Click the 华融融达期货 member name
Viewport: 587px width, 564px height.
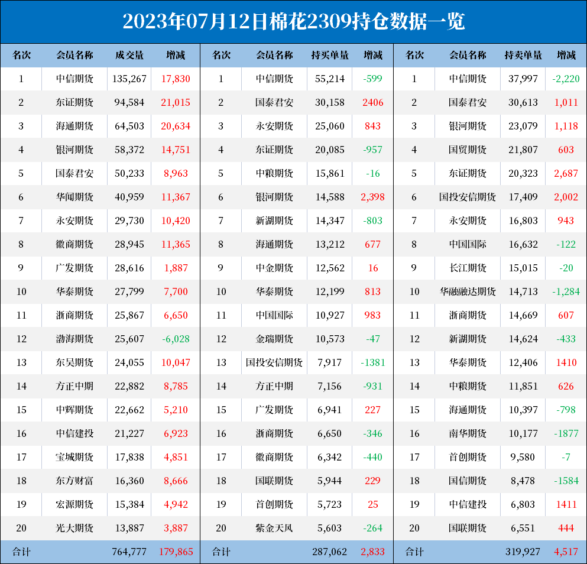coord(468,291)
